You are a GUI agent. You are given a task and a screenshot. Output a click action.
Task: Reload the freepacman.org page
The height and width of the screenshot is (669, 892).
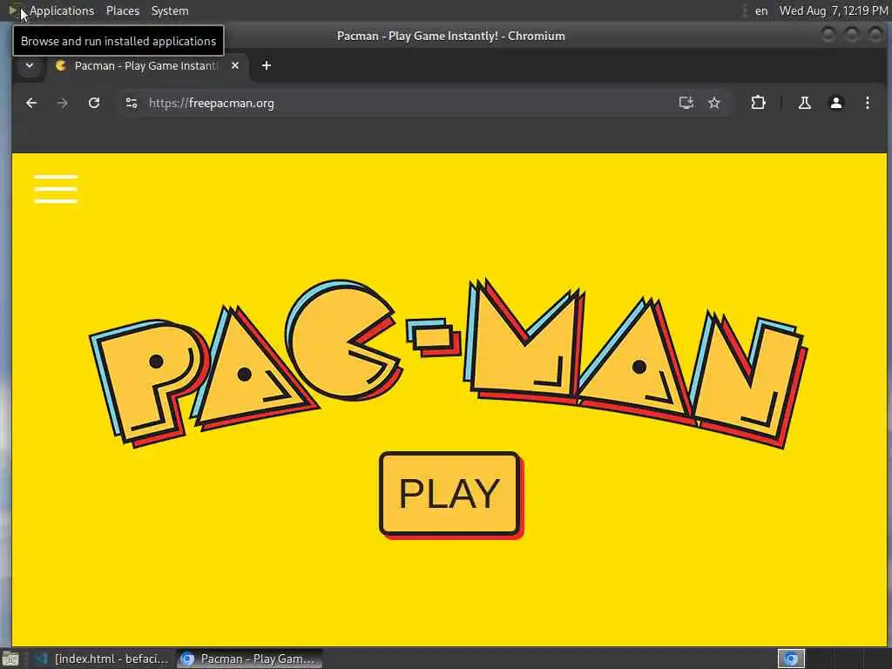click(94, 103)
